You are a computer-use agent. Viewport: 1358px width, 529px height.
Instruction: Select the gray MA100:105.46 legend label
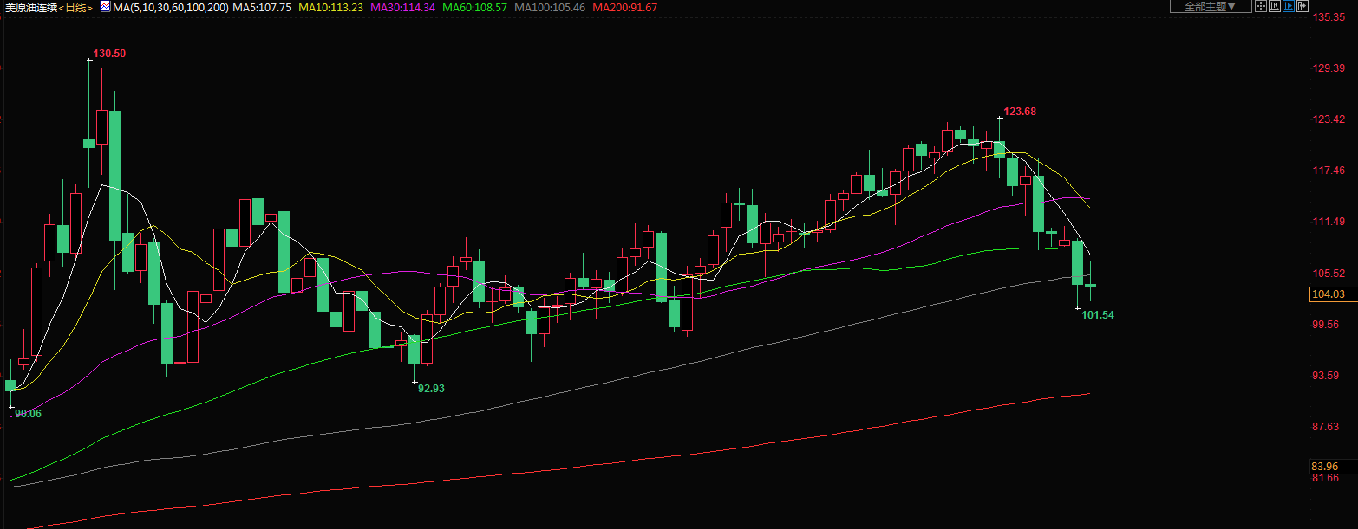click(x=550, y=7)
